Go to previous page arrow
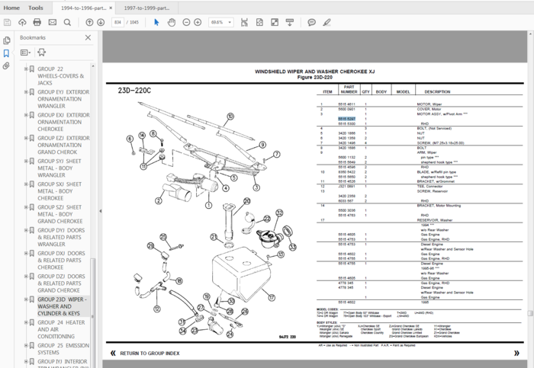 89,22
